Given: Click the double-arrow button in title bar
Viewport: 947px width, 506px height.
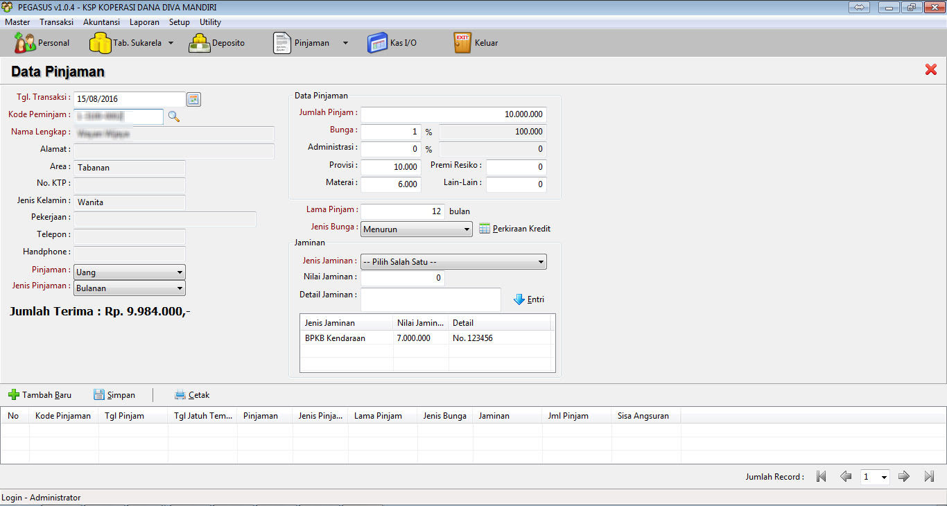Looking at the screenshot, I should coord(859,7).
